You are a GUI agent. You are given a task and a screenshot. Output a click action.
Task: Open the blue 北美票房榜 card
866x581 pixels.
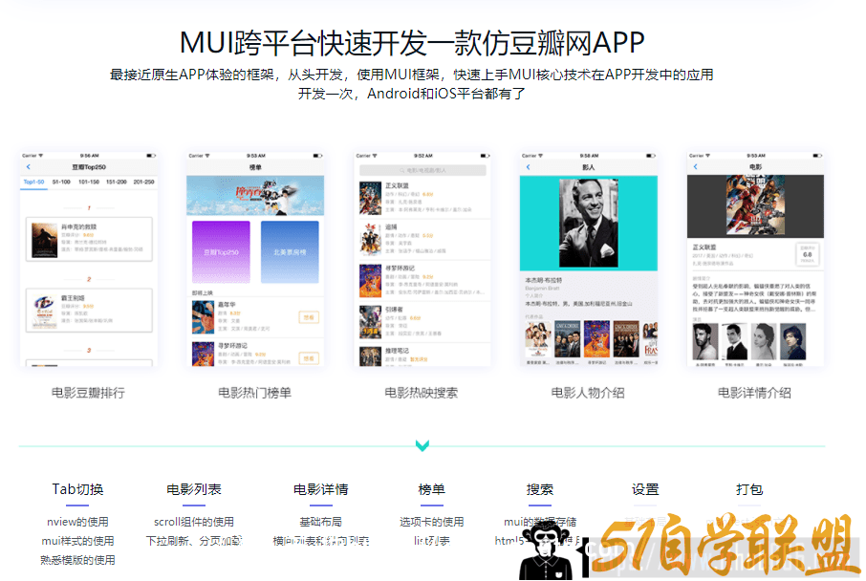pyautogui.click(x=290, y=252)
